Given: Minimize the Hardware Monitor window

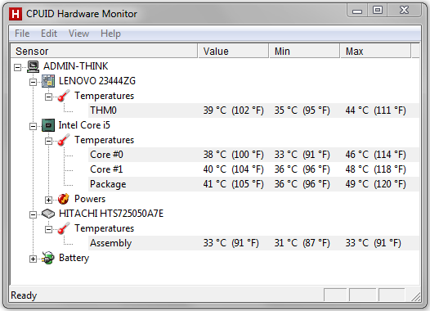Looking at the screenshot, I should 357,11.
